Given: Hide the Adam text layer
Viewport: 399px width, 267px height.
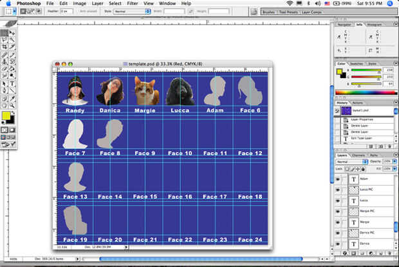Looking at the screenshot, I should click(338, 179).
